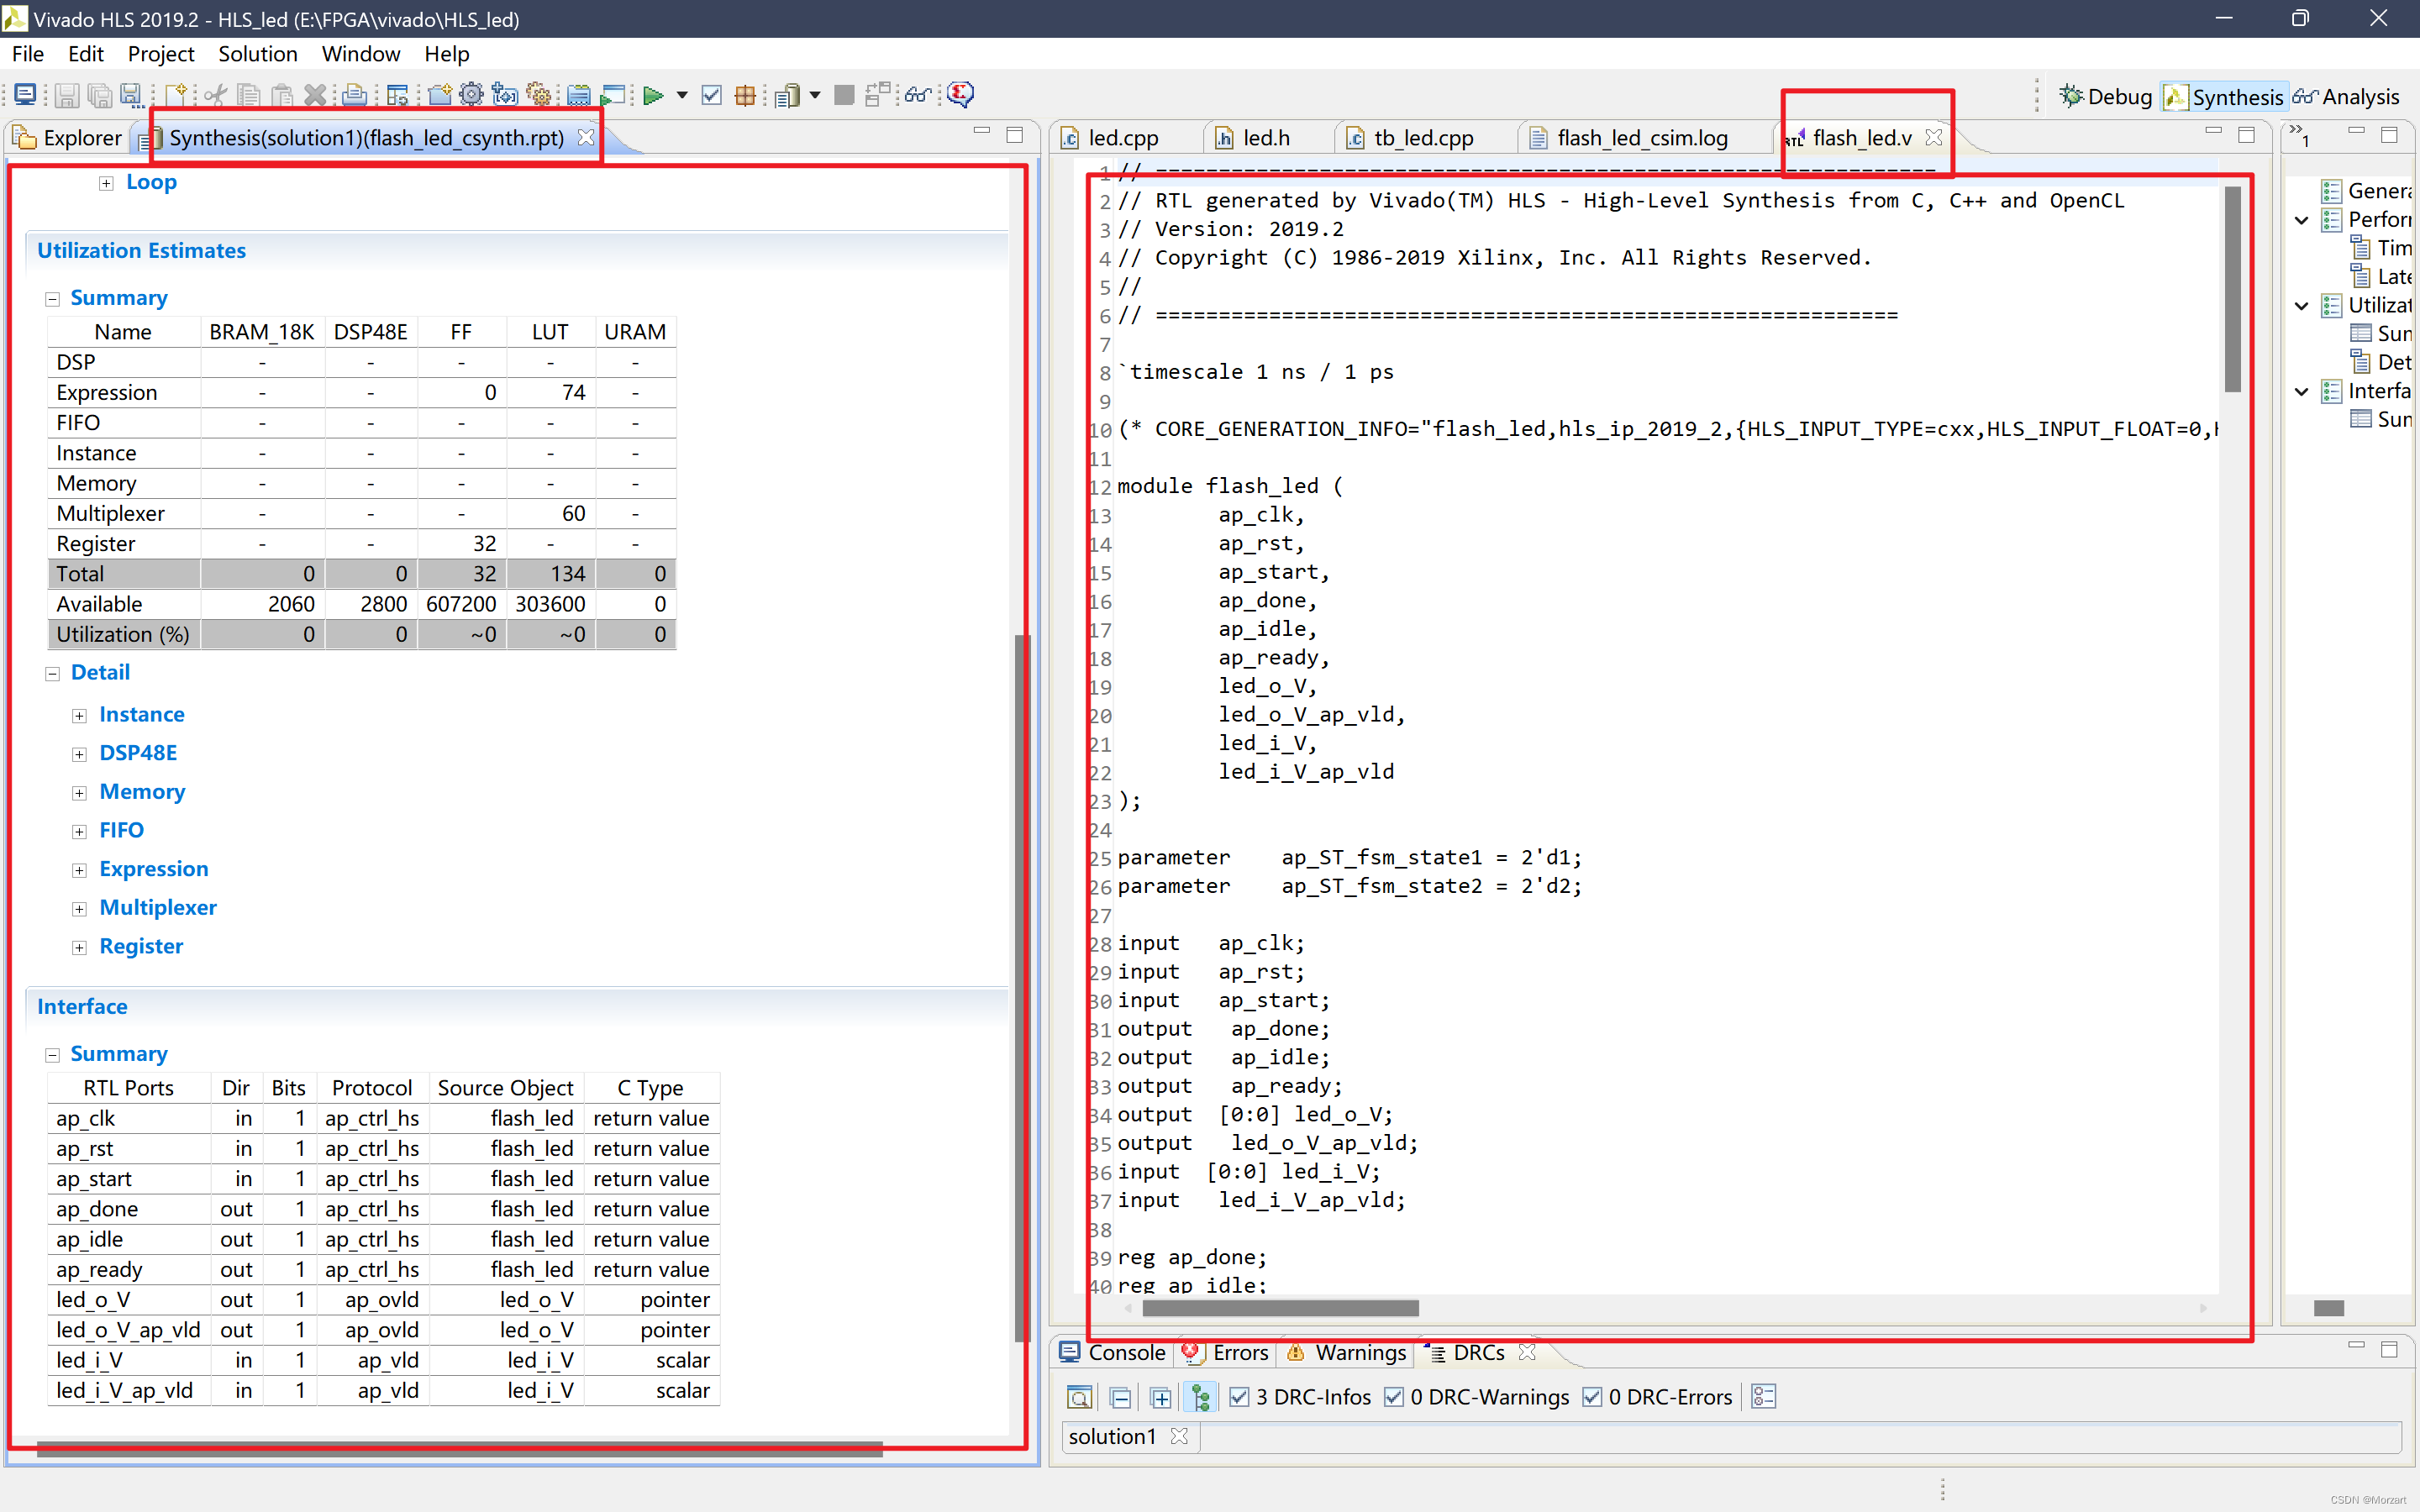The image size is (2420, 1512).
Task: Close the solution1 DRC tab
Action: [1179, 1436]
